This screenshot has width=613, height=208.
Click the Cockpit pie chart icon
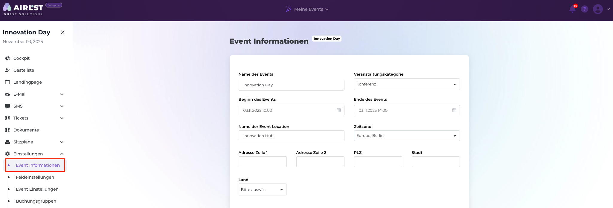coord(8,58)
